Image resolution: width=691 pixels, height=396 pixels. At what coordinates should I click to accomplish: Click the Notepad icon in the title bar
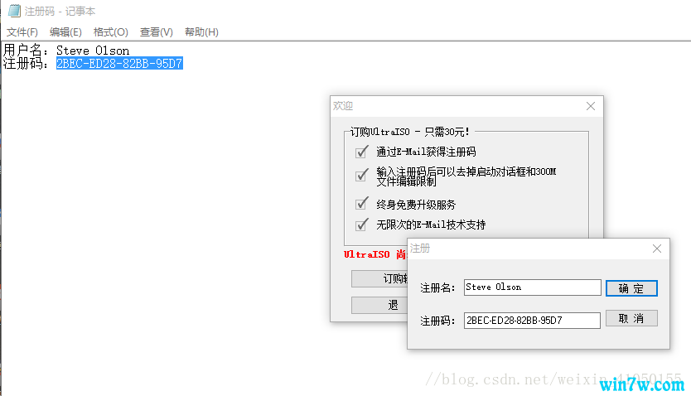click(13, 11)
